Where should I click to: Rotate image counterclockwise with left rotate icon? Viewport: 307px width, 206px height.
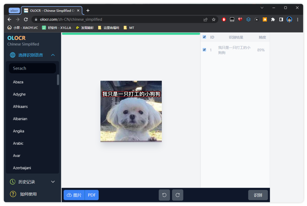[164, 195]
